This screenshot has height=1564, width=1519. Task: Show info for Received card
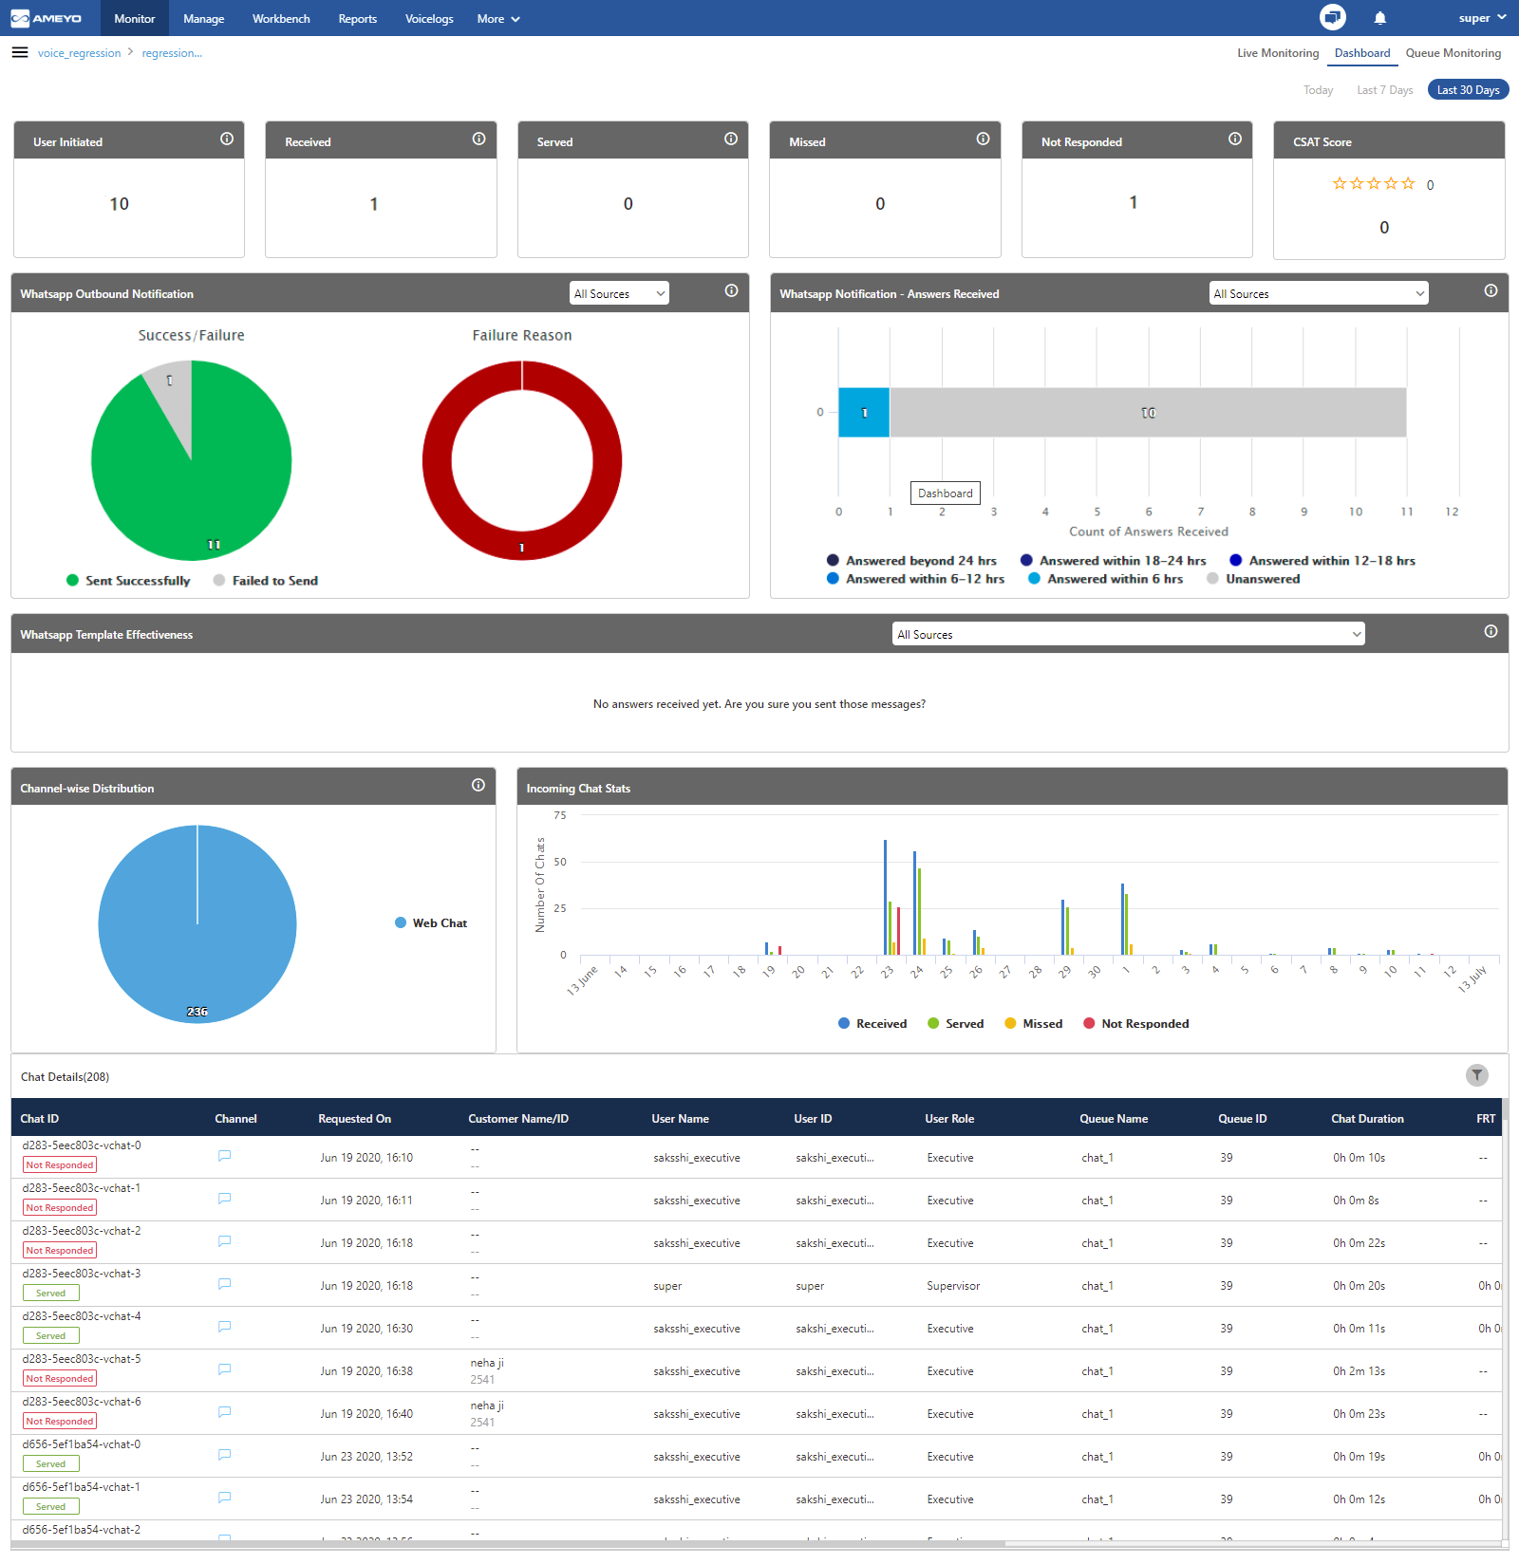click(479, 139)
